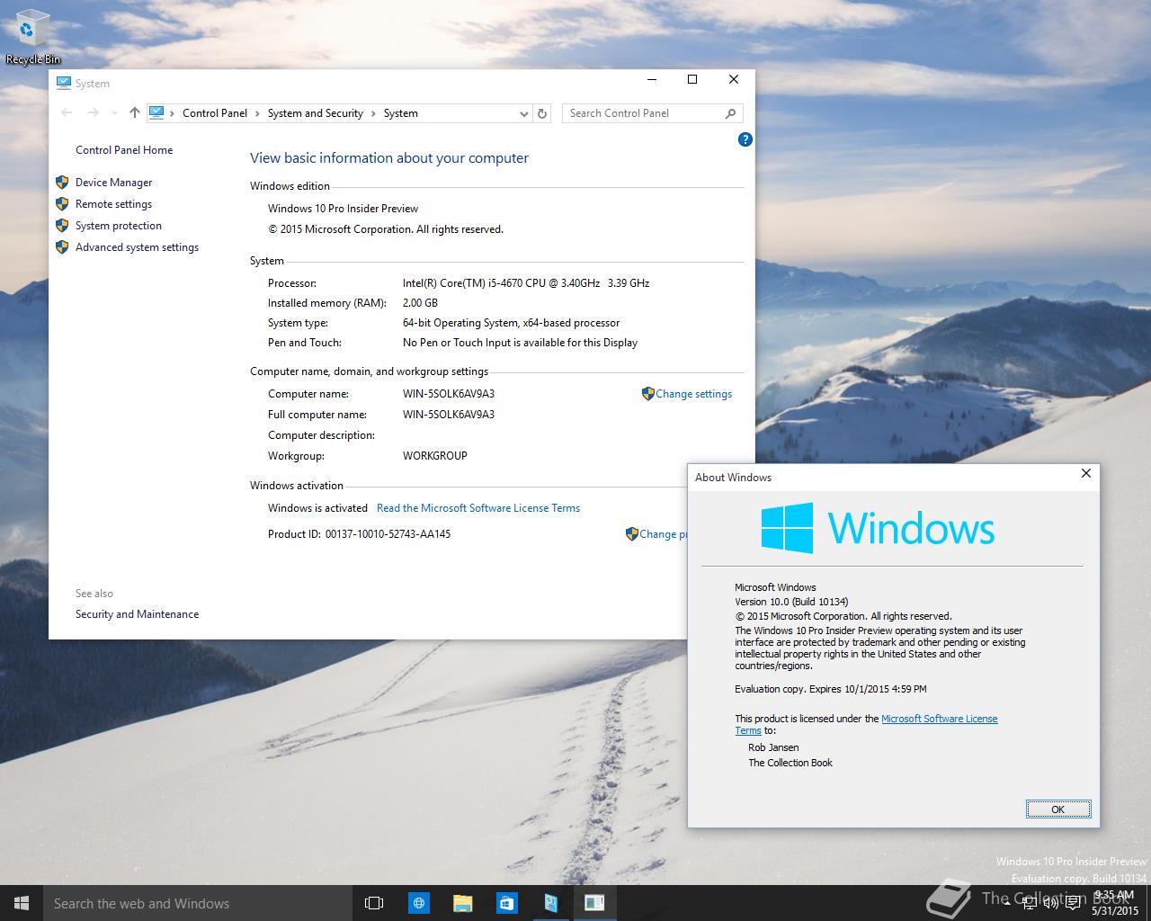Click the Control Panel breadcrumb

[x=215, y=113]
